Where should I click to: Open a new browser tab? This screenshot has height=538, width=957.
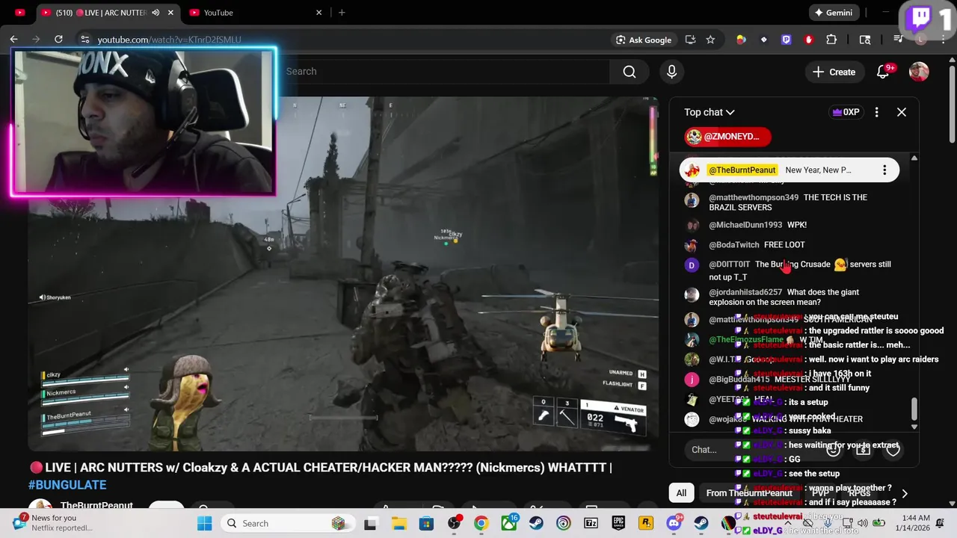pyautogui.click(x=342, y=13)
